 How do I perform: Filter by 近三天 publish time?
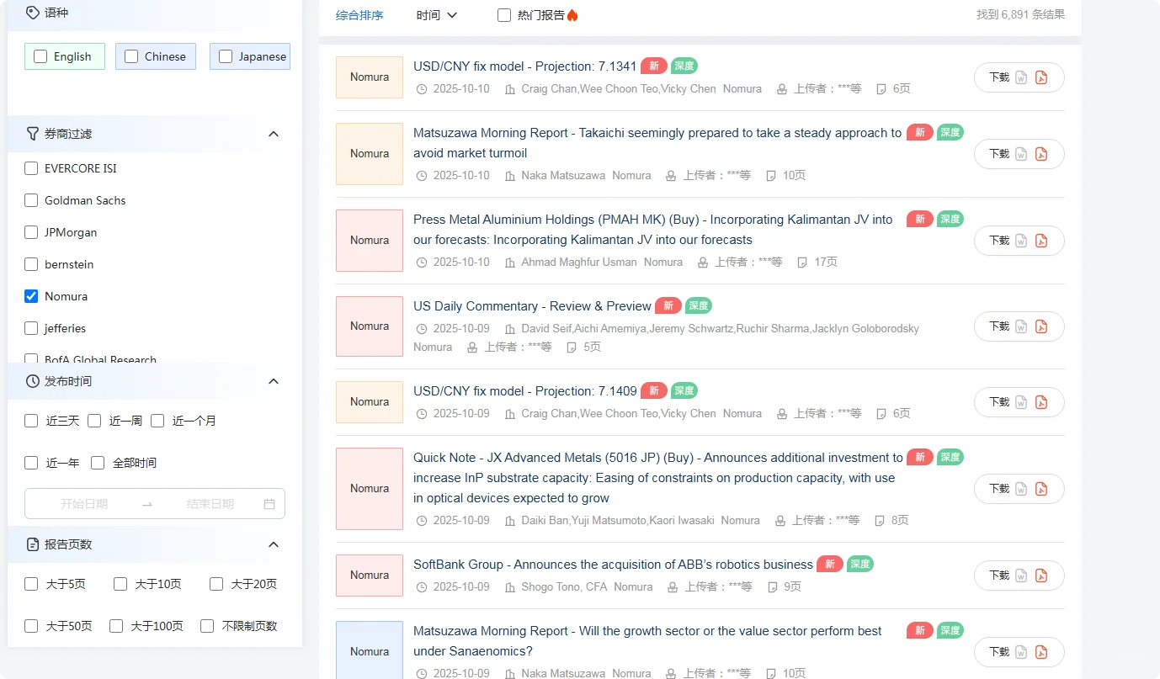(31, 421)
